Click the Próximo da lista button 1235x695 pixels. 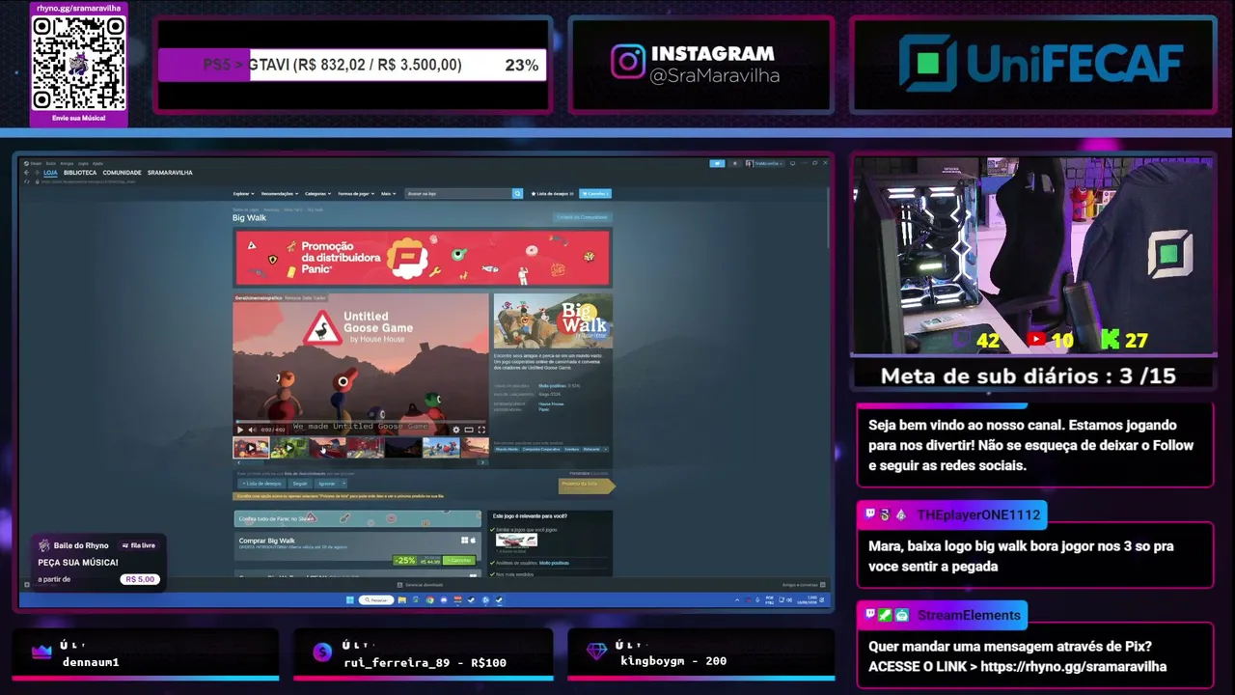tap(585, 485)
